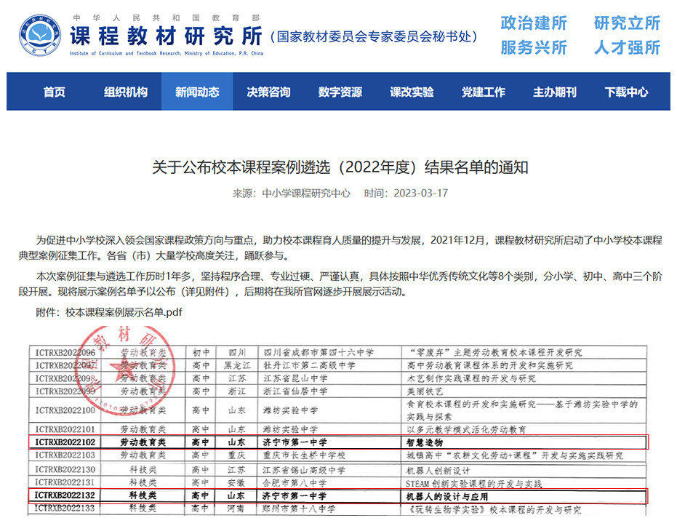Click the 中华人民共和国教育部 header text
677x526 pixels.
pyautogui.click(x=167, y=17)
